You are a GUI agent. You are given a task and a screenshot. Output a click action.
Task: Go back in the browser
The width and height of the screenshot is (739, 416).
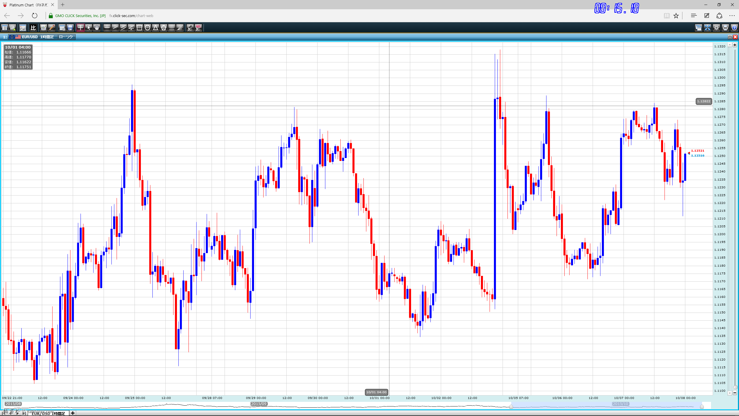point(7,16)
